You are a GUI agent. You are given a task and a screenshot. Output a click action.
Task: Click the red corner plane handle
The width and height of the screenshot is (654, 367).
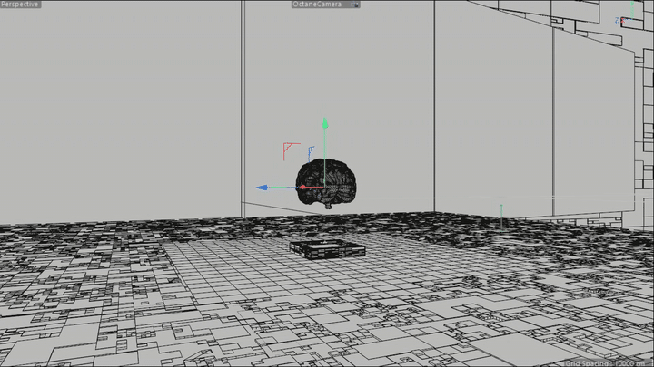coord(291,151)
